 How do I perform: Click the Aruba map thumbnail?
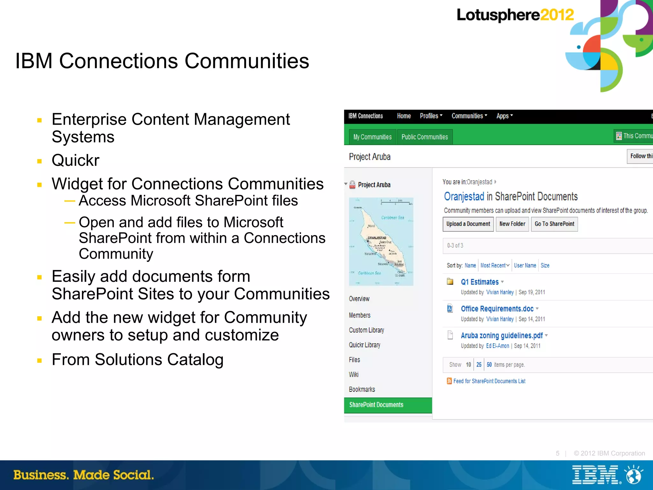point(381,241)
